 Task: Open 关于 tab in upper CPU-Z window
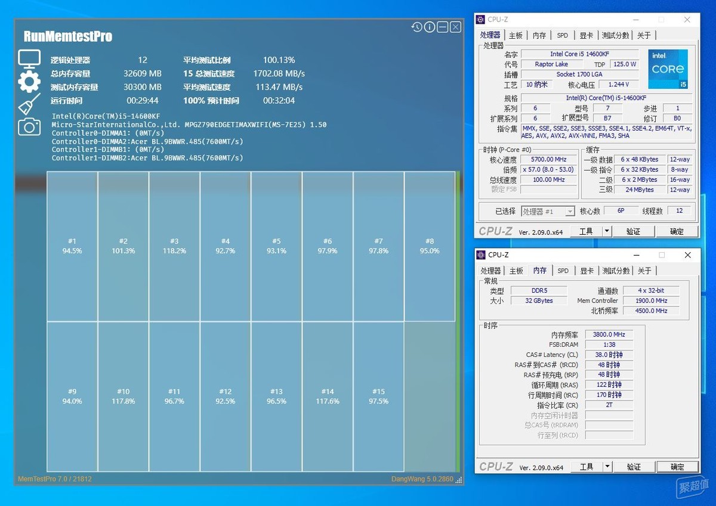(x=644, y=36)
